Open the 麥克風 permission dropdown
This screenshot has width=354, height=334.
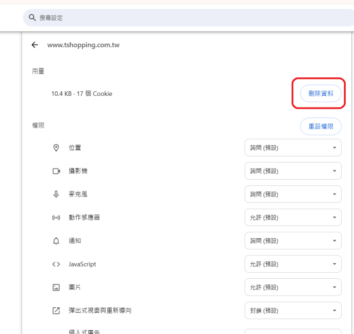point(293,194)
